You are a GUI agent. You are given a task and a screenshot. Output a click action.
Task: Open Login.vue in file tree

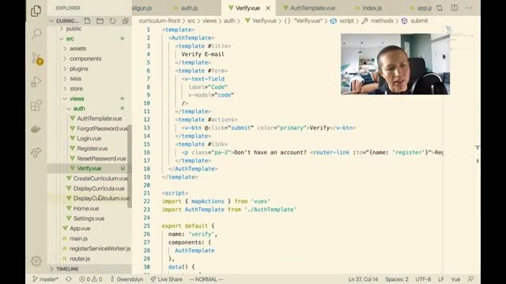click(89, 139)
